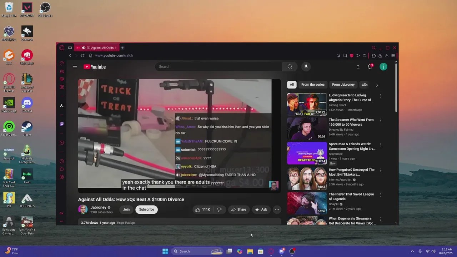The image size is (457, 257).
Task: Click the Jabroney channel avatar
Action: [x=83, y=210]
